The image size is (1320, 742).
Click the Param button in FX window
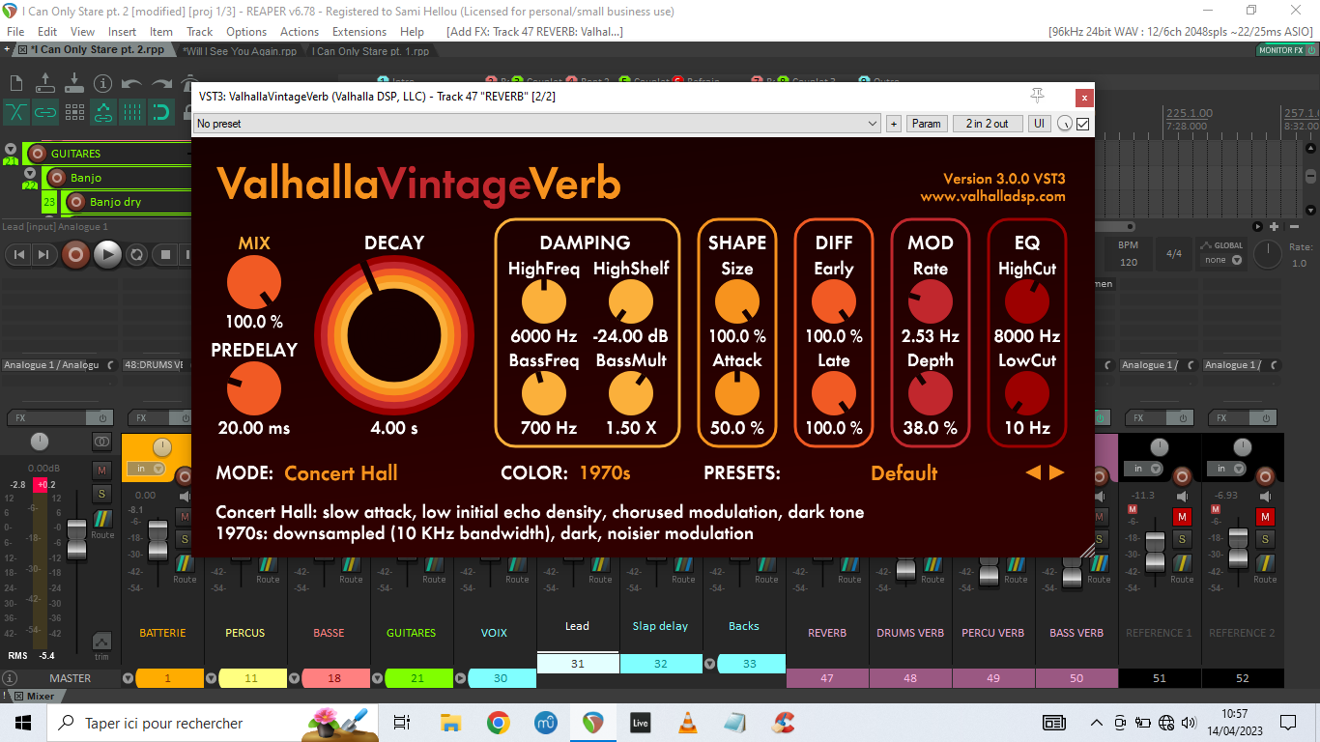927,124
